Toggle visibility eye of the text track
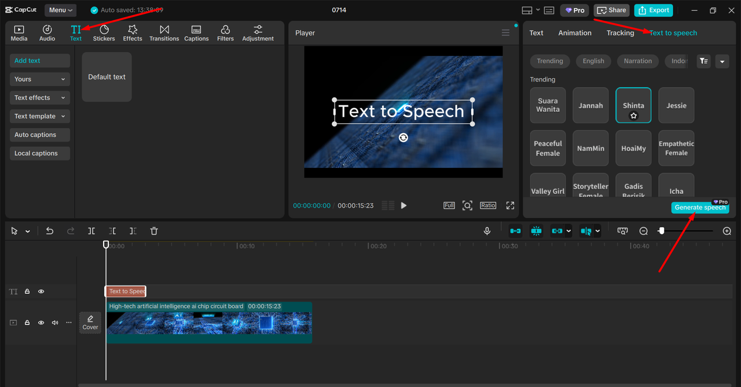This screenshot has height=387, width=741. point(41,292)
